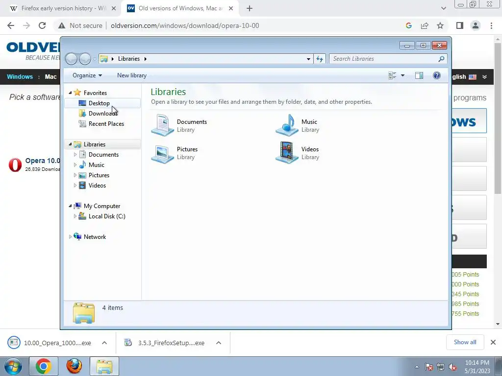Image resolution: width=502 pixels, height=376 pixels.
Task: Click the search magnifier in Search Libraries
Action: (441, 59)
